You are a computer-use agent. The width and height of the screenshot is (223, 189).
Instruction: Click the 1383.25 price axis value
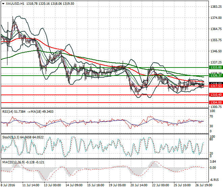(216, 7)
